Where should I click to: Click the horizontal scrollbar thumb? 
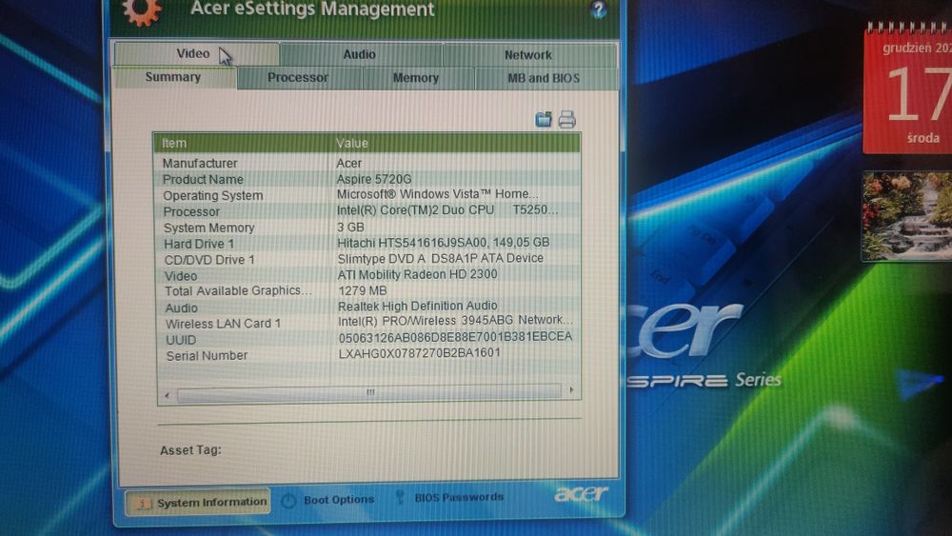[369, 393]
